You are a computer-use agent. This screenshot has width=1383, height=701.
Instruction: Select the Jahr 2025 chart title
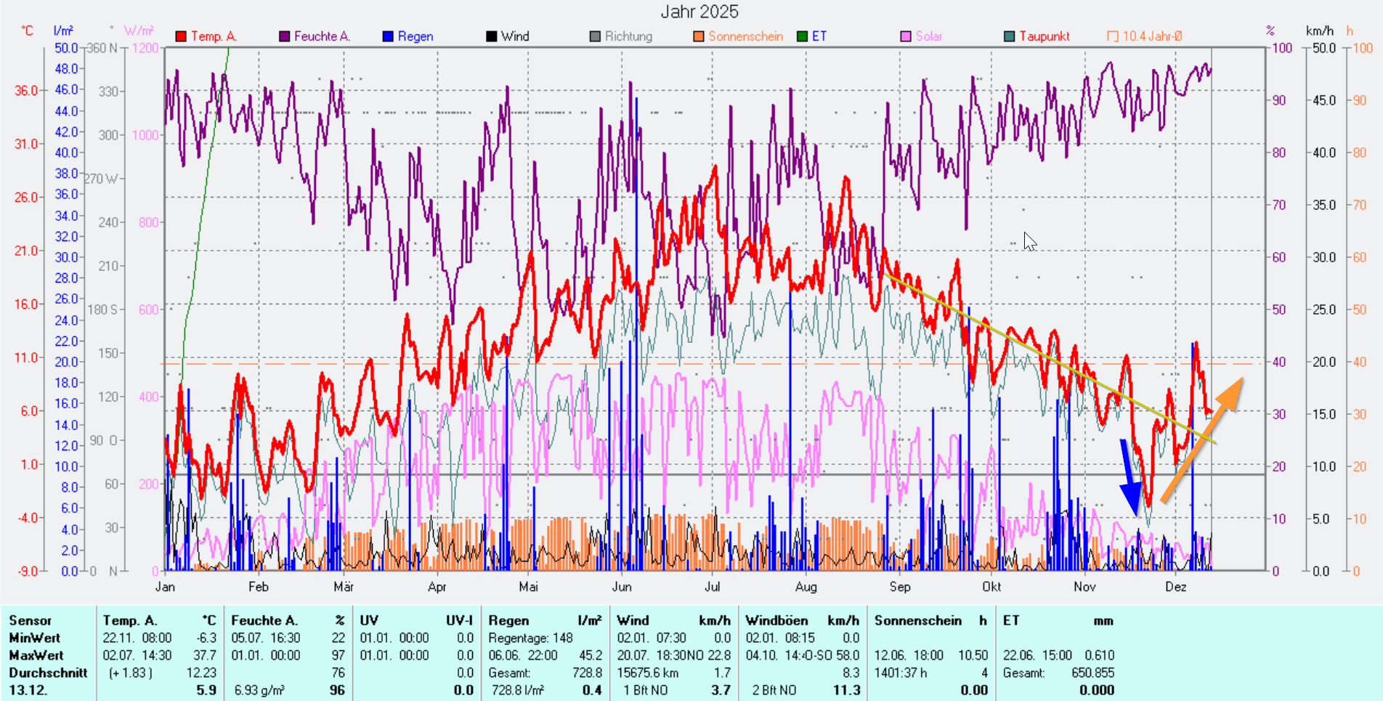click(x=699, y=12)
